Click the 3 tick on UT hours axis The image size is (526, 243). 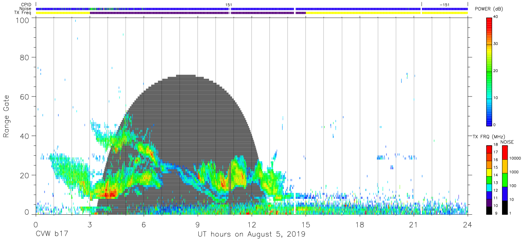click(90, 225)
